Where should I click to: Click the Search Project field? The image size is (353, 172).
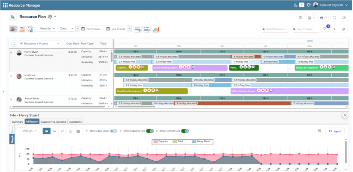coord(306,29)
